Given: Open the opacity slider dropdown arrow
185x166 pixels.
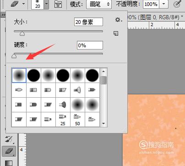Looking at the screenshot, I should point(163,4).
